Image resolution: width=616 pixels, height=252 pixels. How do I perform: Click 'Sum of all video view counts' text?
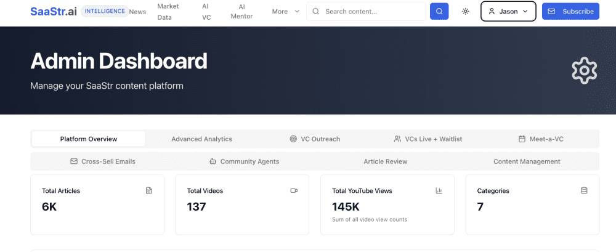point(370,219)
